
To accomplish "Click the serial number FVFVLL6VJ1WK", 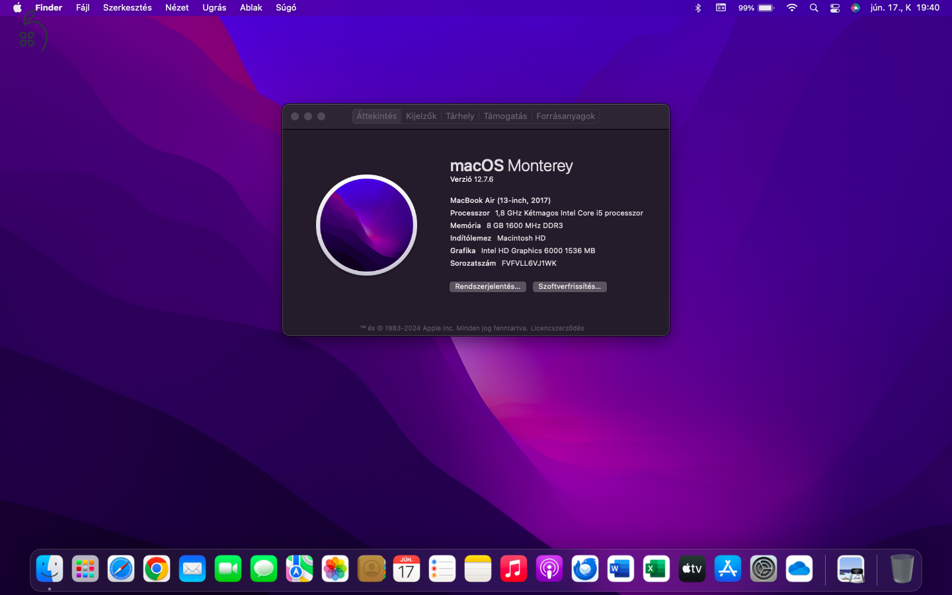I will pos(529,263).
